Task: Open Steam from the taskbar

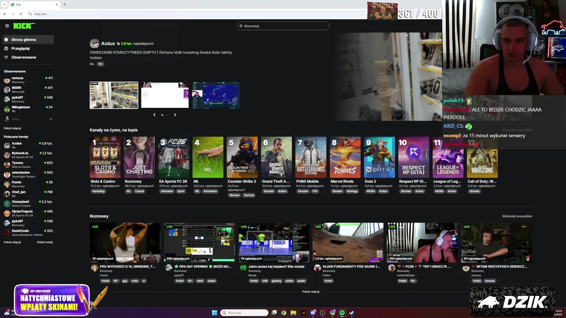Action: 352,313
